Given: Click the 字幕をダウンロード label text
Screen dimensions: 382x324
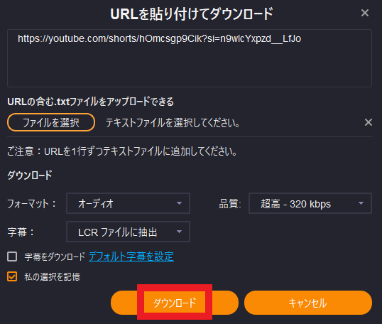Looking at the screenshot, I should tap(55, 256).
